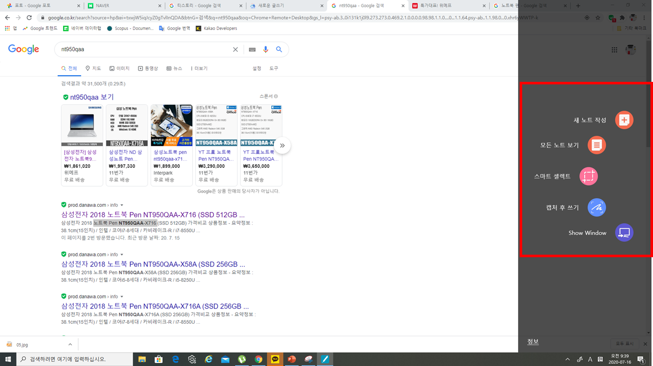Screen dimensions: 653x366
Task: Open Windows settings gear on taskbar
Action: point(192,359)
